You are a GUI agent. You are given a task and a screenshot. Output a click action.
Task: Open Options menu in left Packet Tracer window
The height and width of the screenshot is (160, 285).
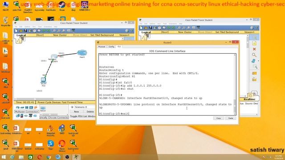pos(27,27)
